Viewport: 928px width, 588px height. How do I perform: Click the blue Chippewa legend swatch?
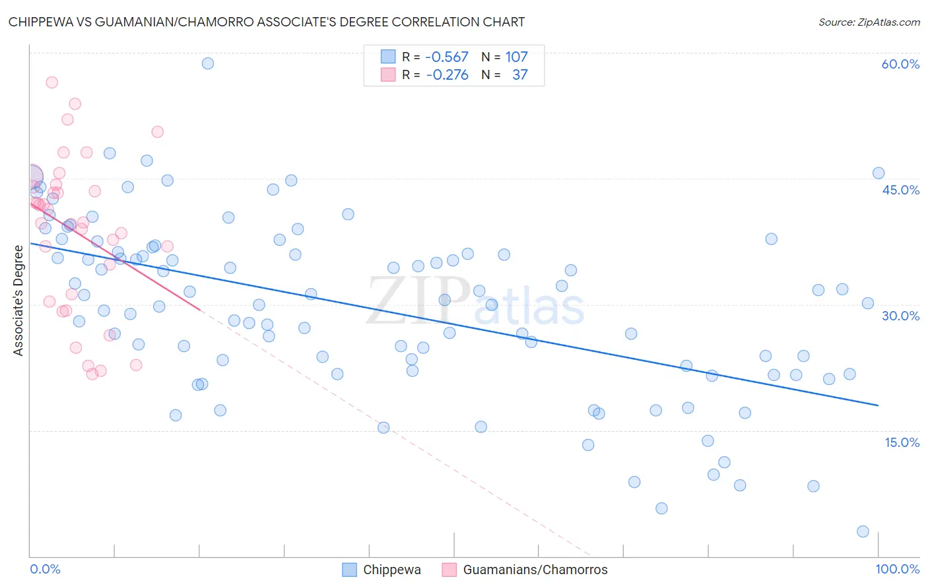coord(349,570)
